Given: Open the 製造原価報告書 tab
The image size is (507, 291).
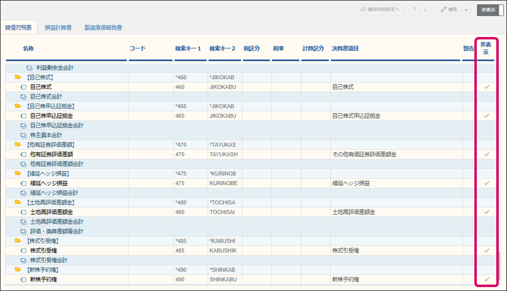Looking at the screenshot, I should pos(103,28).
